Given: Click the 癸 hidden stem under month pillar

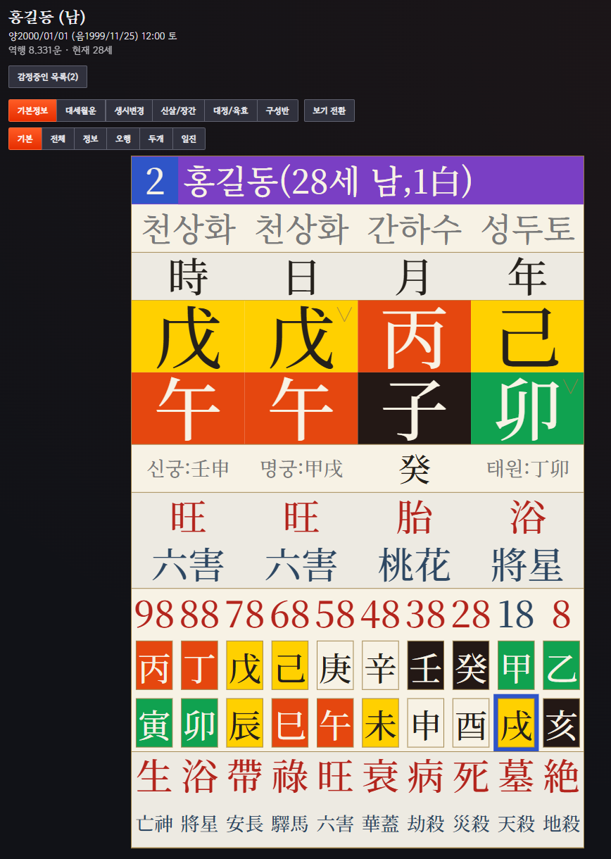Looking at the screenshot, I should pos(415,468).
